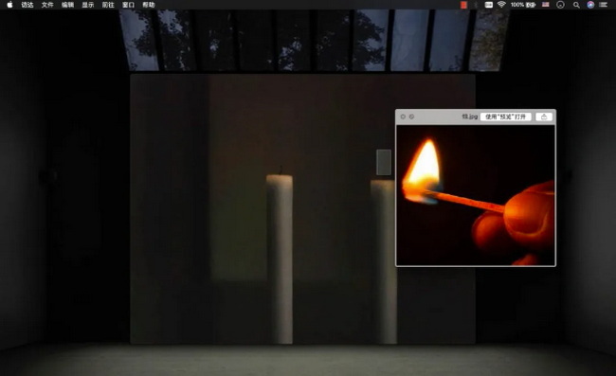Viewport: 616px width, 376px height.
Task: Open the 文件 menu
Action: (47, 5)
